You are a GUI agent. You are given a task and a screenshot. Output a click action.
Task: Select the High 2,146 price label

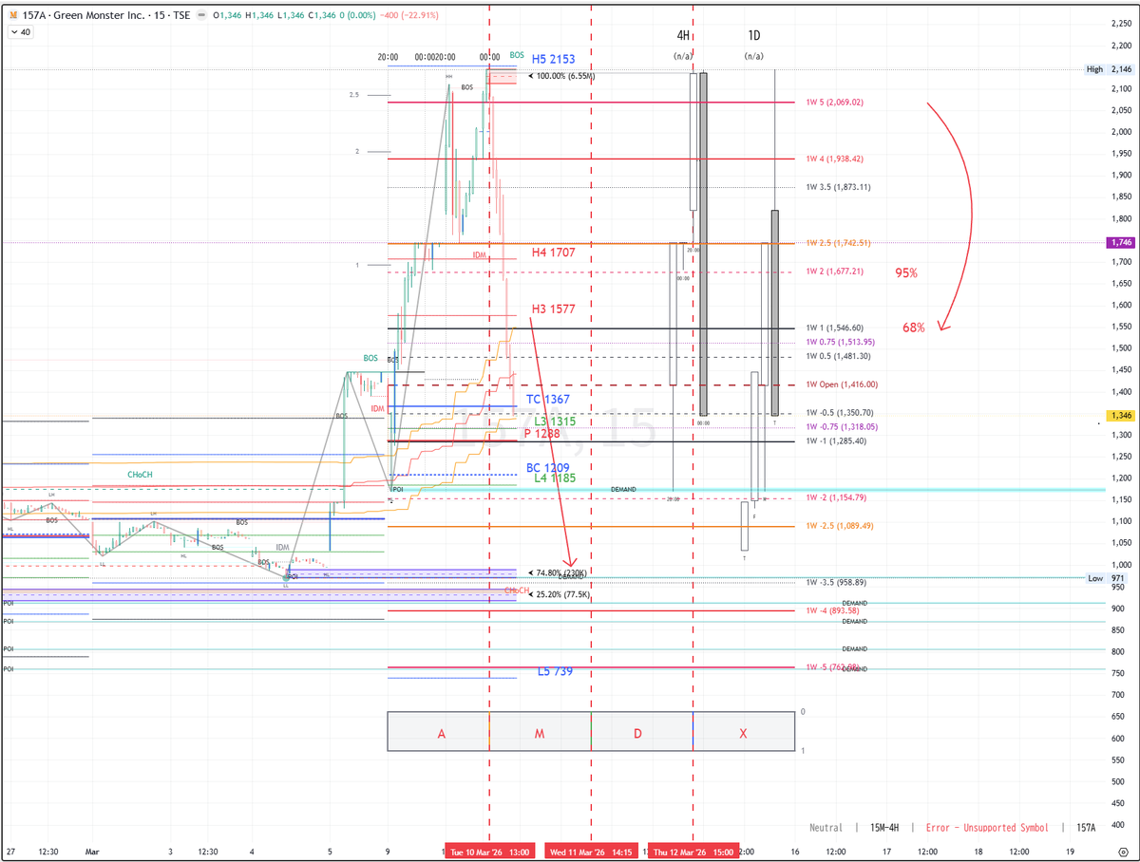[x=1111, y=69]
